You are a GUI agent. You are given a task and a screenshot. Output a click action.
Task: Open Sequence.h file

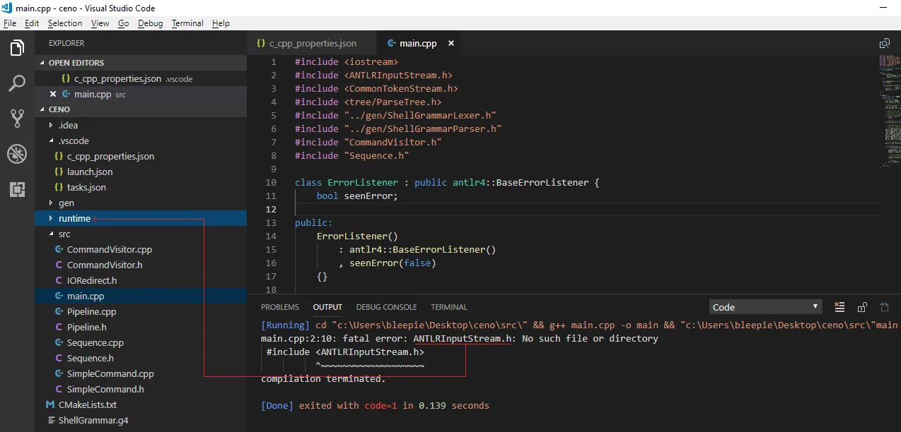(141, 358)
